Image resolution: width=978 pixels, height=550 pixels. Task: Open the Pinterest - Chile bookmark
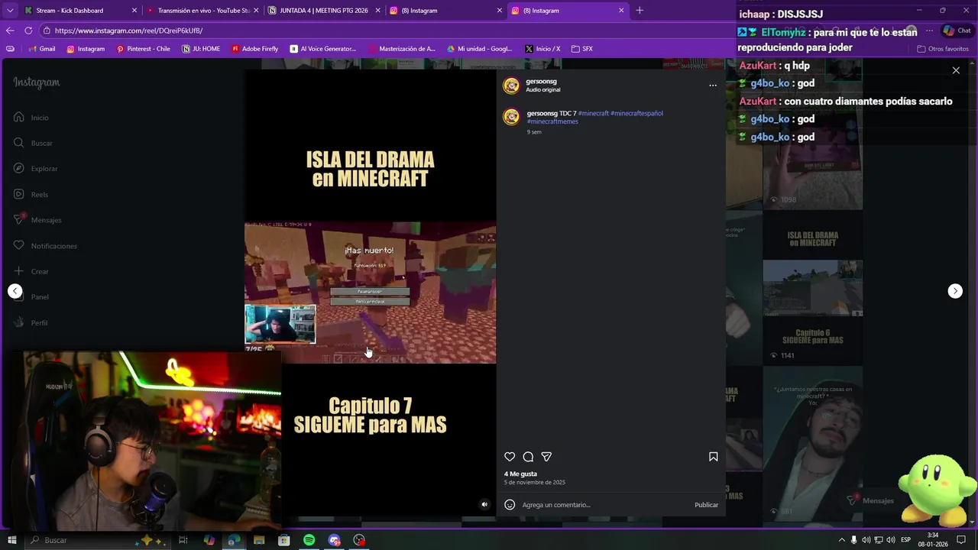pos(143,49)
